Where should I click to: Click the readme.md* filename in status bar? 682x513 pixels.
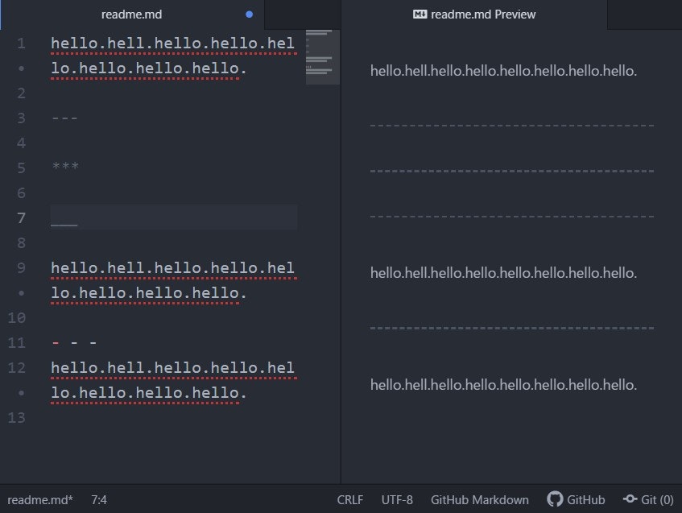click(x=40, y=500)
